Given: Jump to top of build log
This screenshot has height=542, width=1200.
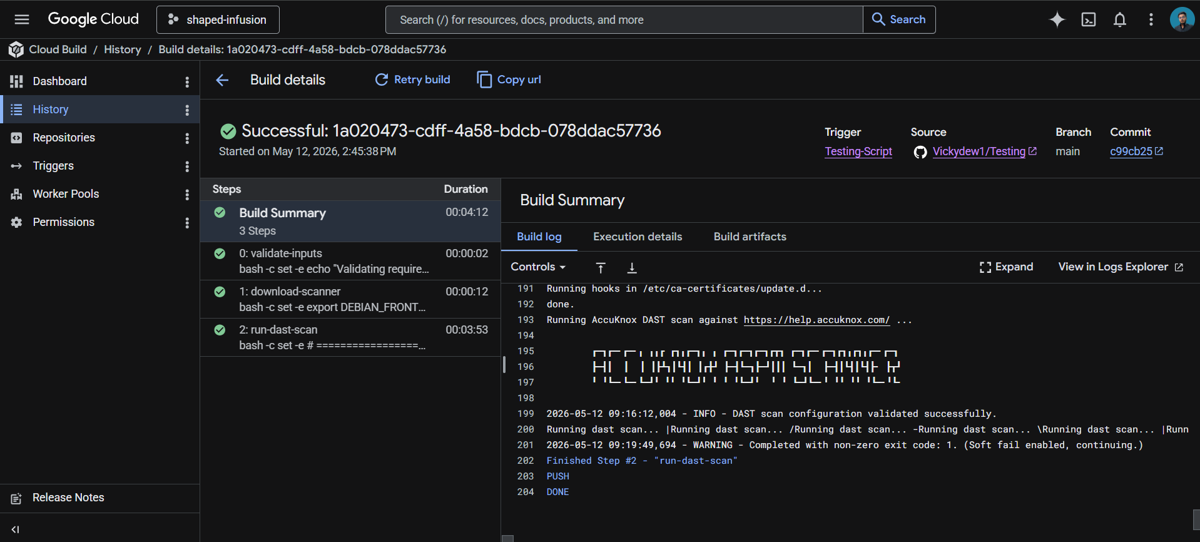Looking at the screenshot, I should [601, 268].
